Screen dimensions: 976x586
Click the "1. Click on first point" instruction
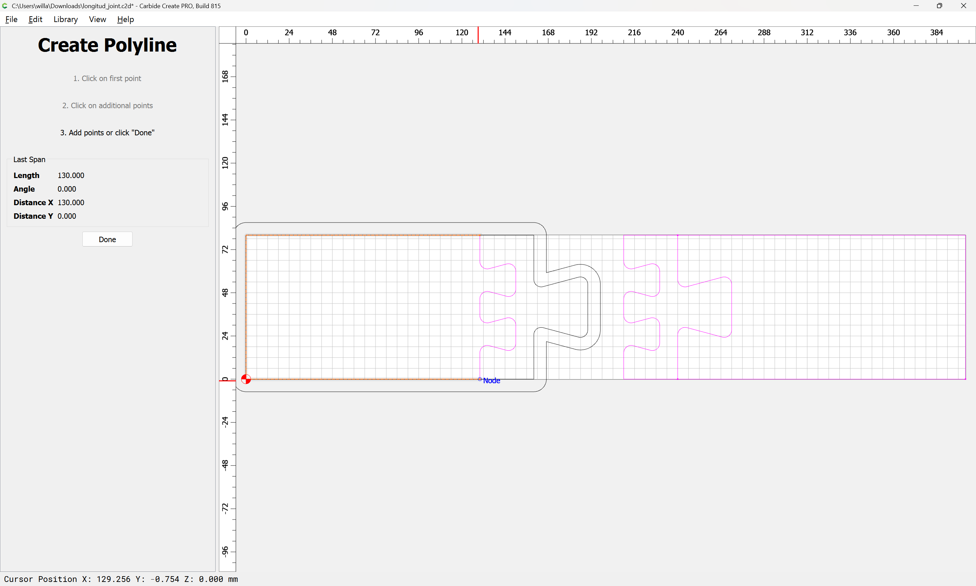click(107, 79)
